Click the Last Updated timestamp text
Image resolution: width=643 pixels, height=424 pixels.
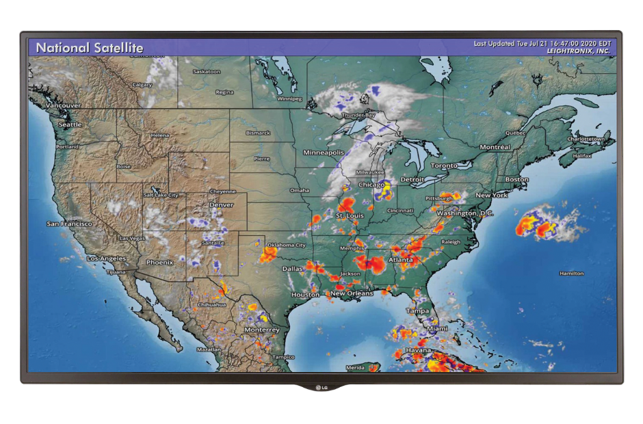click(x=542, y=44)
